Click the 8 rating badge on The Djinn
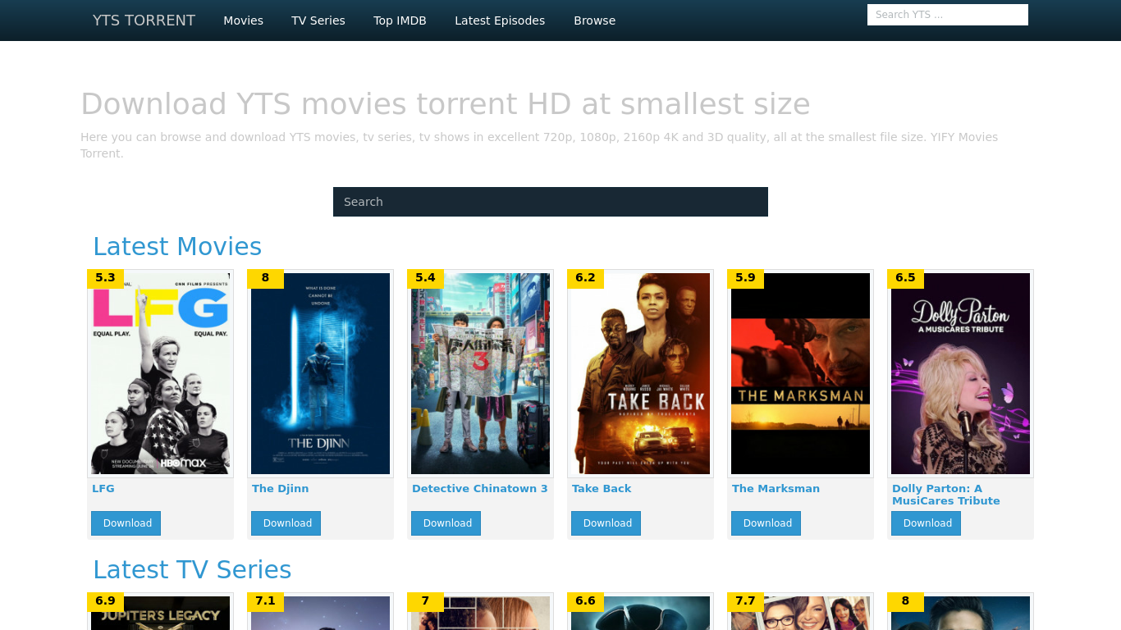The image size is (1121, 630). click(x=266, y=278)
